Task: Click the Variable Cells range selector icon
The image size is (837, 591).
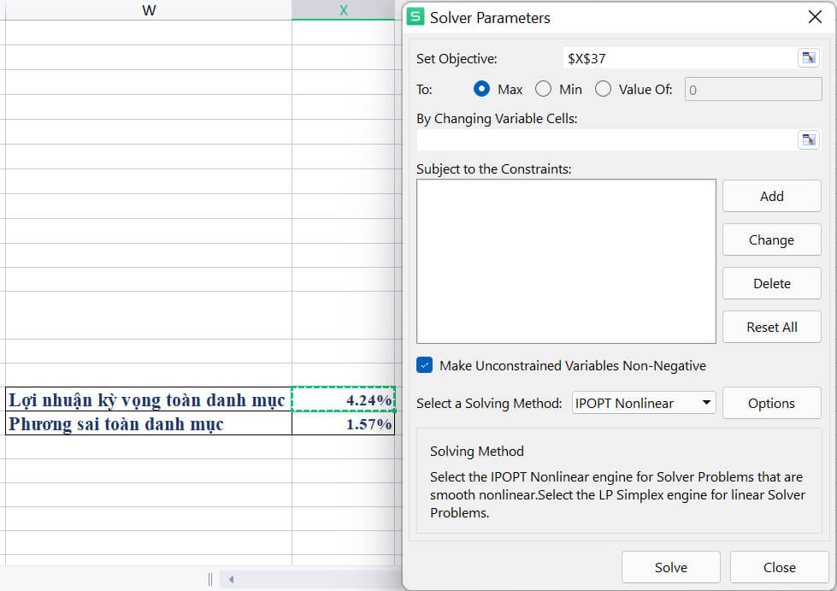Action: tap(809, 140)
